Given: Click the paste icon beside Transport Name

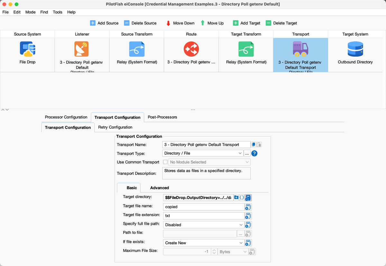Looking at the screenshot, I should (x=259, y=145).
